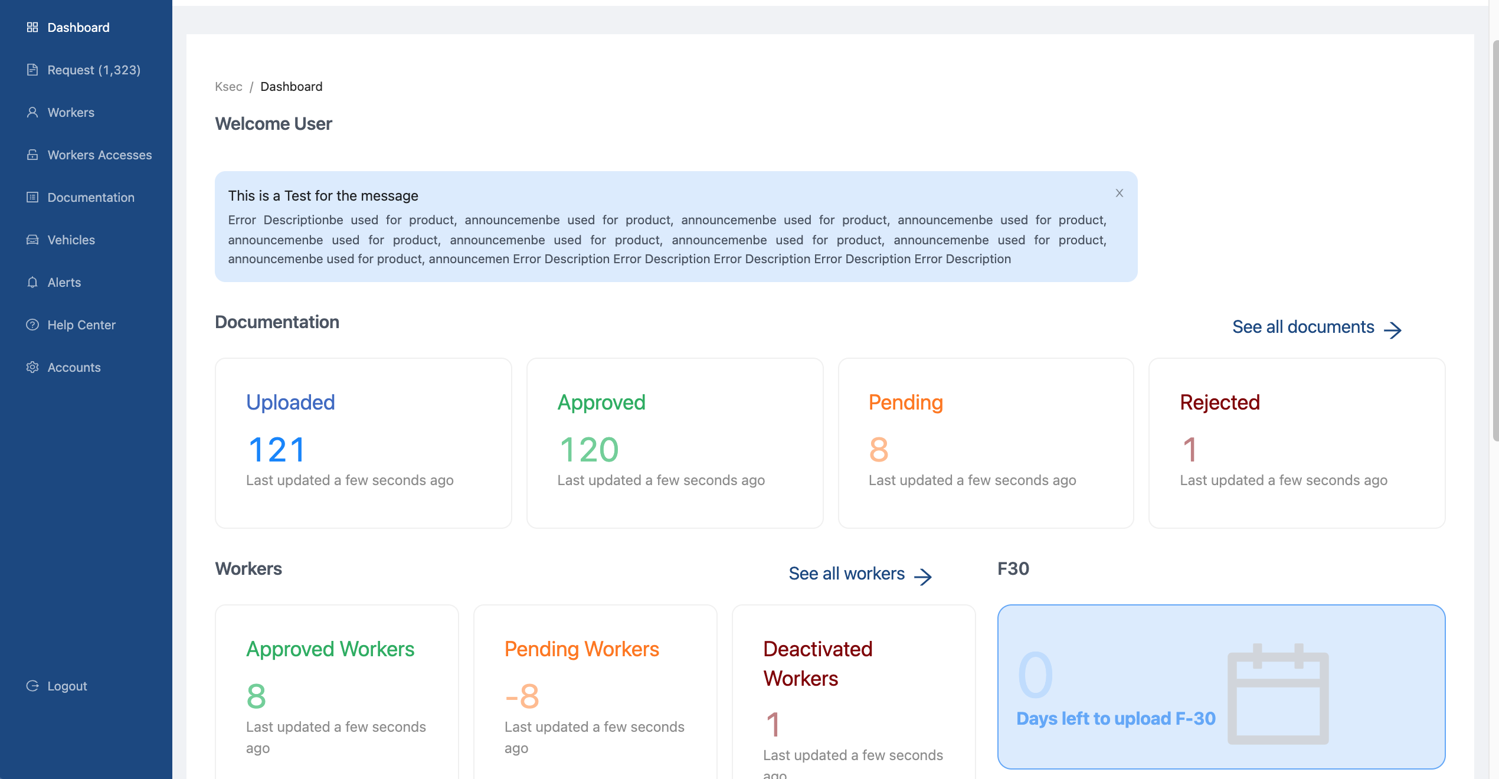
Task: Click the Logout icon in sidebar
Action: (32, 686)
